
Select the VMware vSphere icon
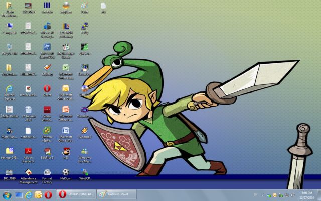[47, 134]
